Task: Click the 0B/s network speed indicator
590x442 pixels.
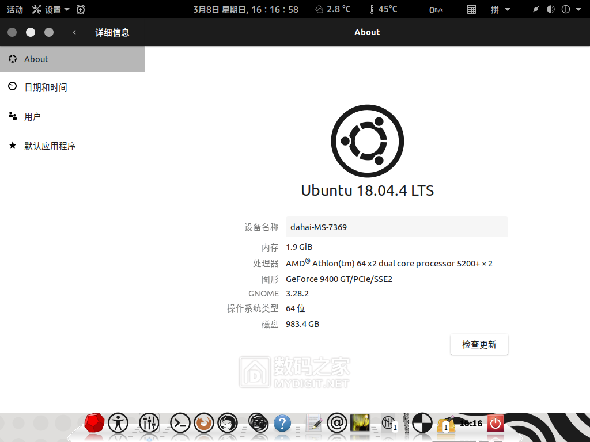Action: tap(436, 10)
